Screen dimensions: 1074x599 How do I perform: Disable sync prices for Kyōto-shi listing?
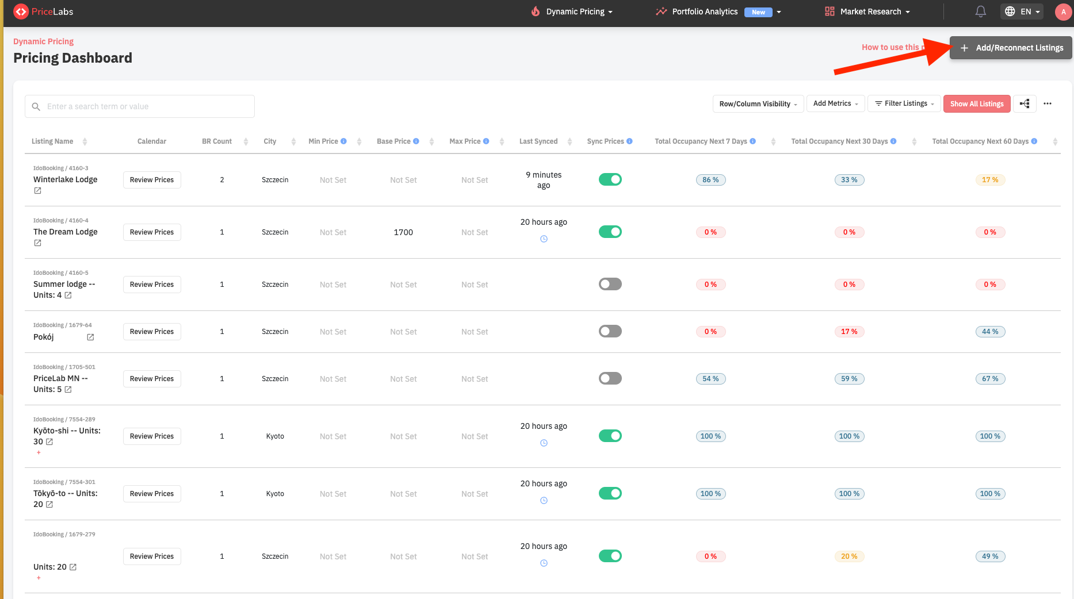pyautogui.click(x=610, y=436)
